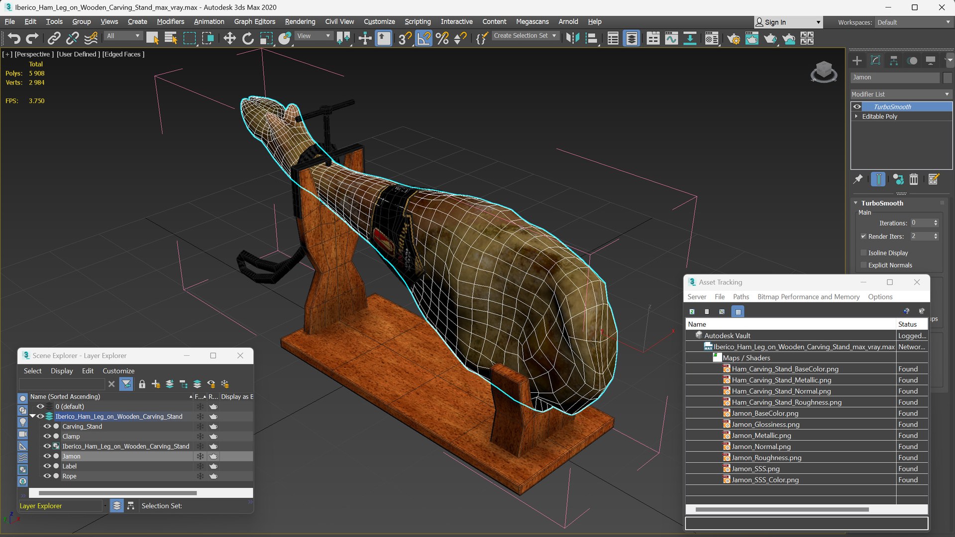Expand the Create Selection Set dropdown
This screenshot has height=537, width=955.
click(x=525, y=36)
